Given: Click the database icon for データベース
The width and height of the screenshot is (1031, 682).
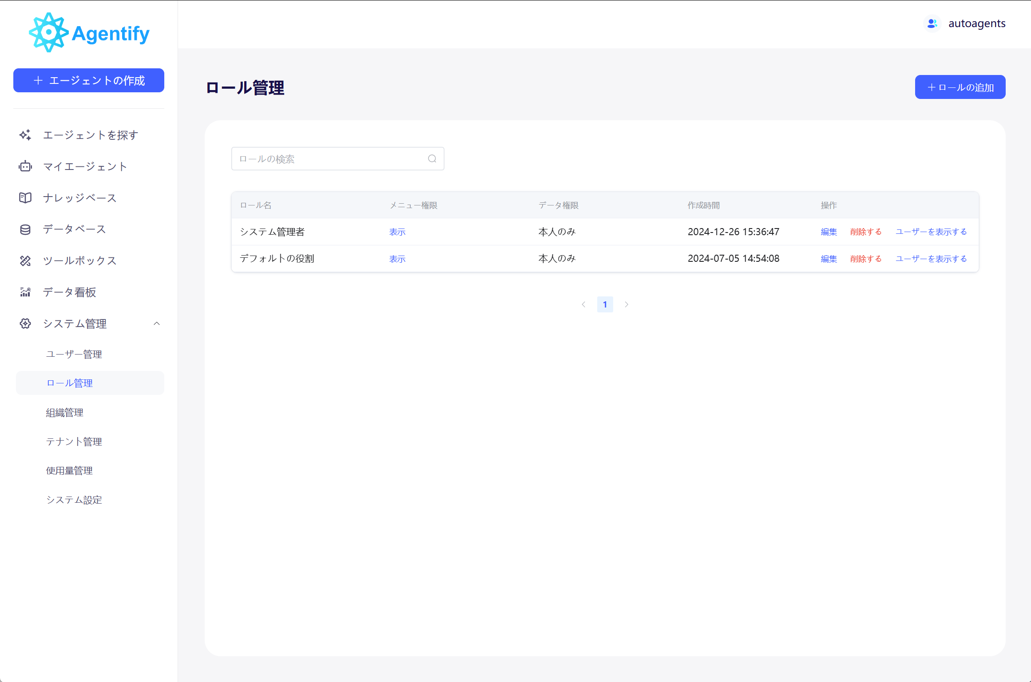Looking at the screenshot, I should pos(25,229).
